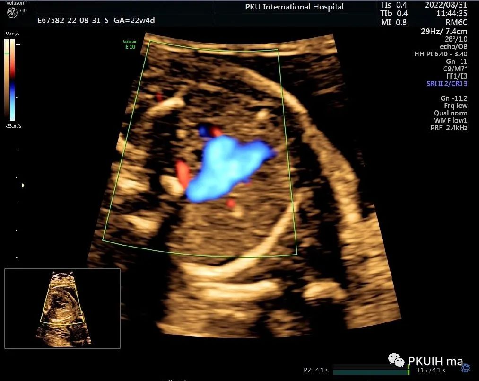Image resolution: width=479 pixels, height=381 pixels.
Task: Click the RM6C probe label
Action: click(x=456, y=22)
